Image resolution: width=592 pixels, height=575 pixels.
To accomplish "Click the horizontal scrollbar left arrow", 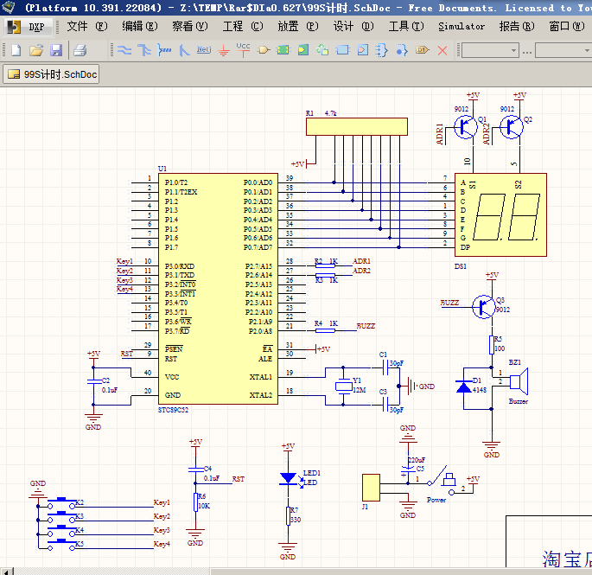I will (x=7, y=572).
